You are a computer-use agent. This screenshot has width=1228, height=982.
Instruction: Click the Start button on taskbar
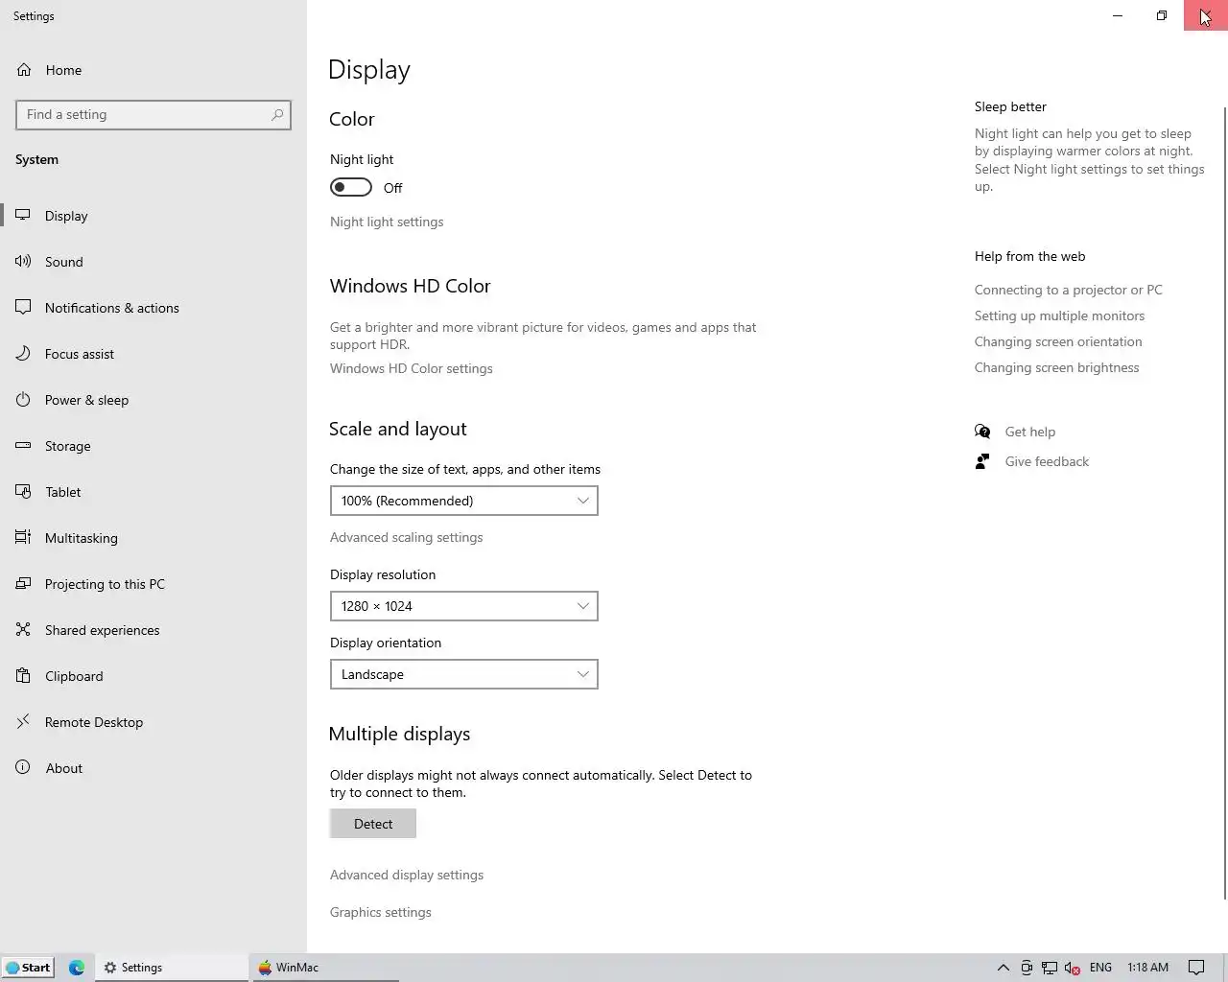(x=28, y=968)
